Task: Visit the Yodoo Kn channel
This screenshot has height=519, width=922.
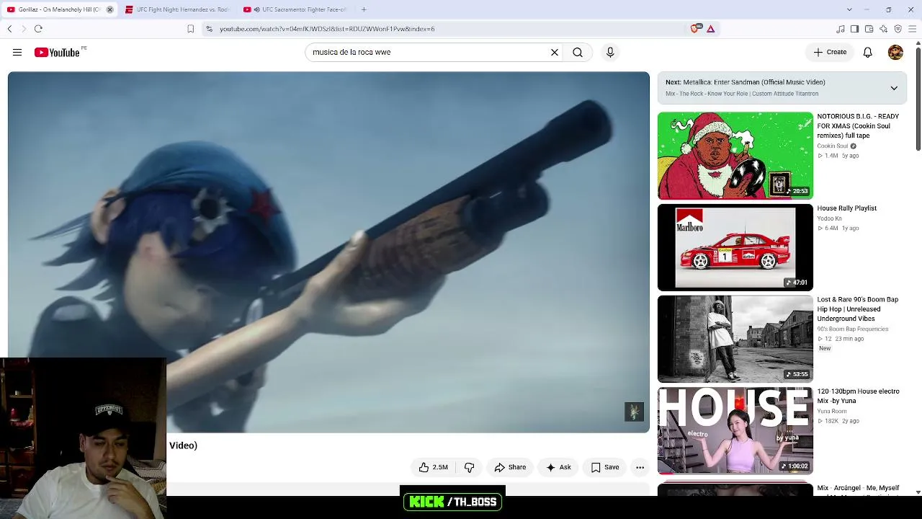Action: [x=829, y=218]
